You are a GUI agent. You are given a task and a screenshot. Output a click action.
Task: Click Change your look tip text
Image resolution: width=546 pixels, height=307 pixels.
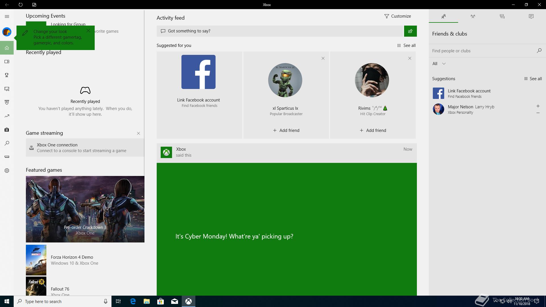[58, 37]
